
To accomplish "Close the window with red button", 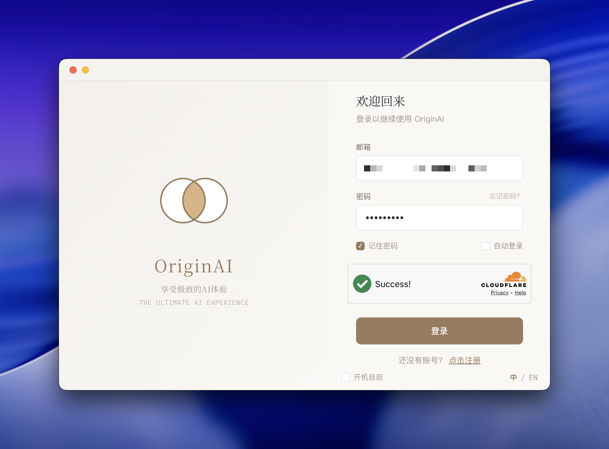I will [x=73, y=70].
